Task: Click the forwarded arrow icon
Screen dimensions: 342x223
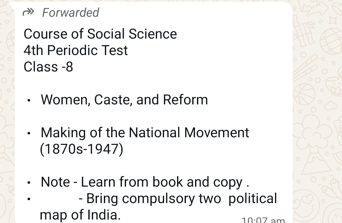Action: click(x=28, y=12)
